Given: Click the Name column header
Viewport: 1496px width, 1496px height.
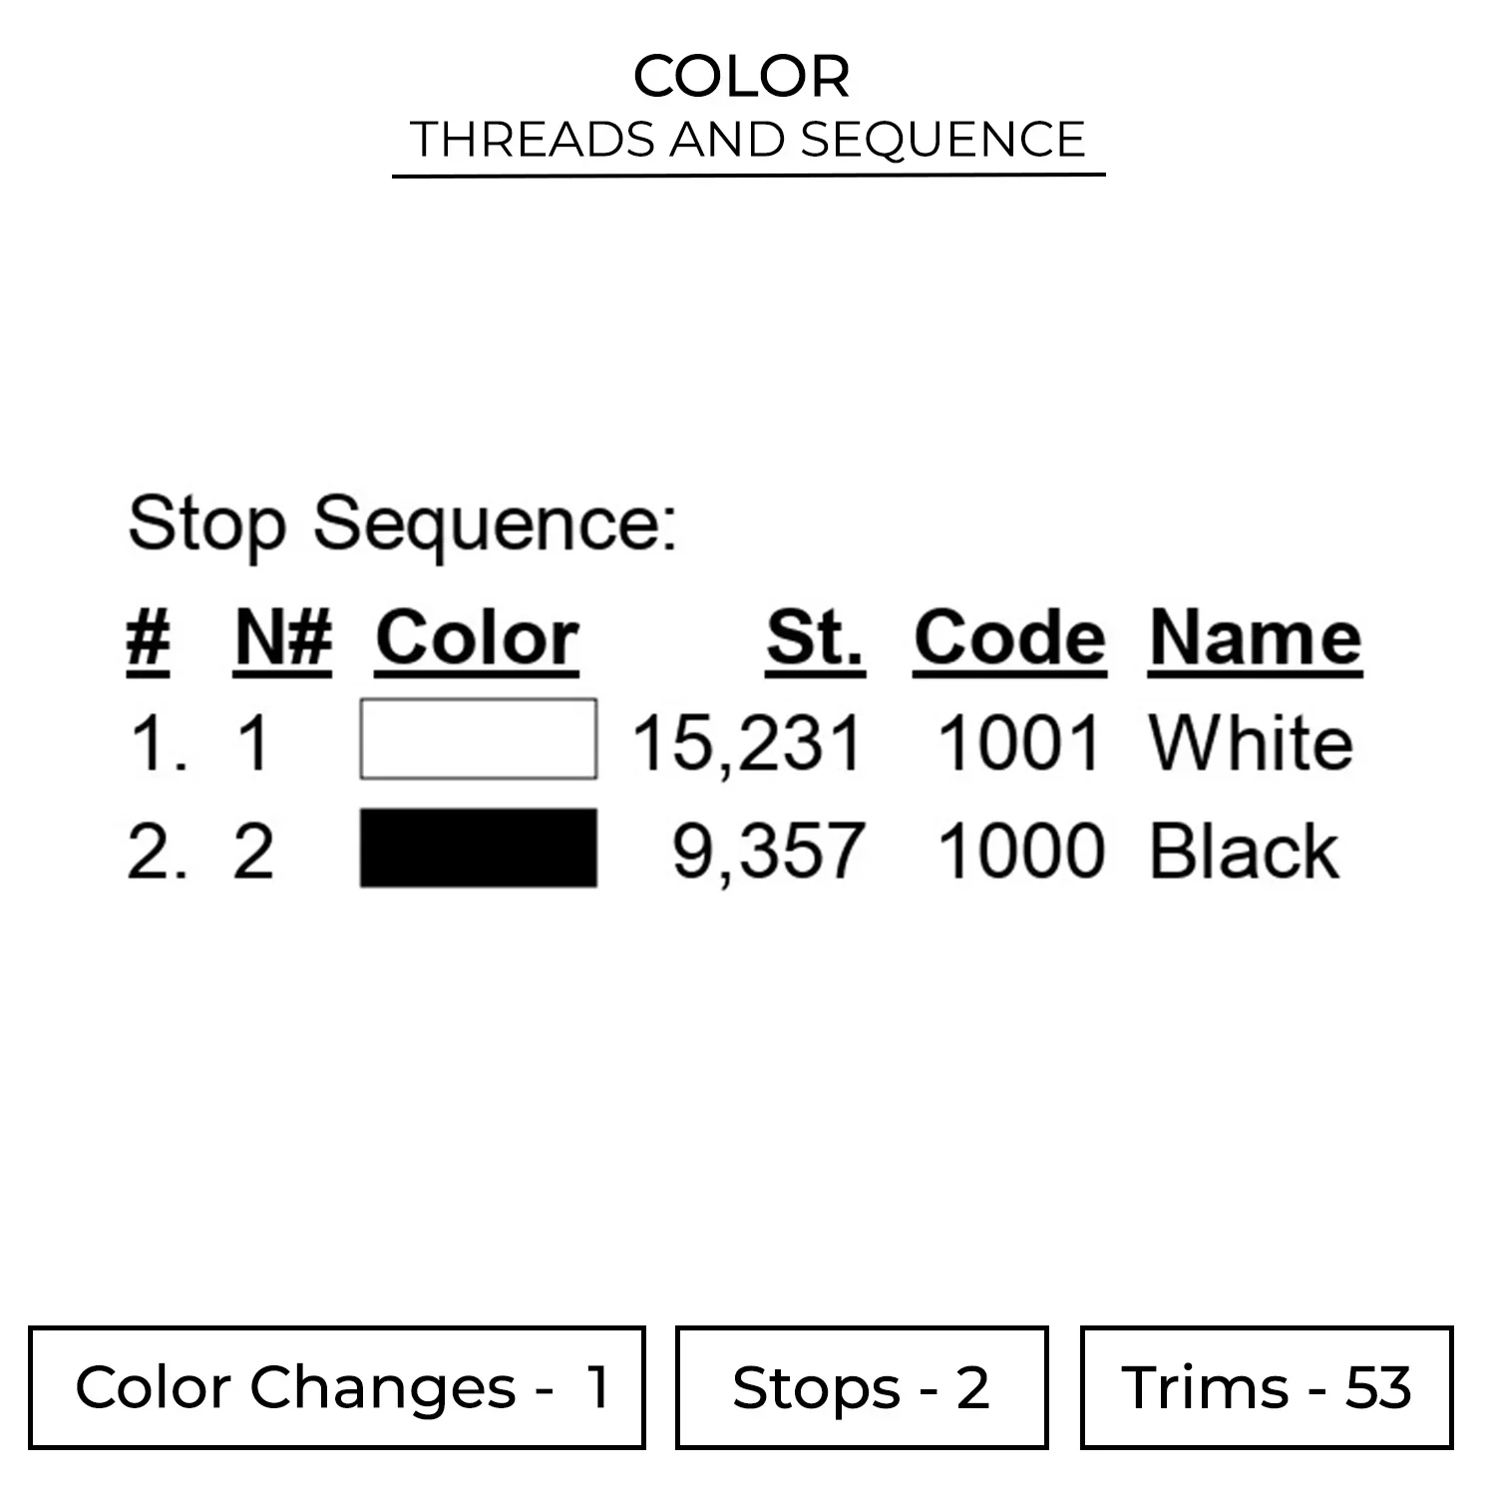Looking at the screenshot, I should (1255, 638).
